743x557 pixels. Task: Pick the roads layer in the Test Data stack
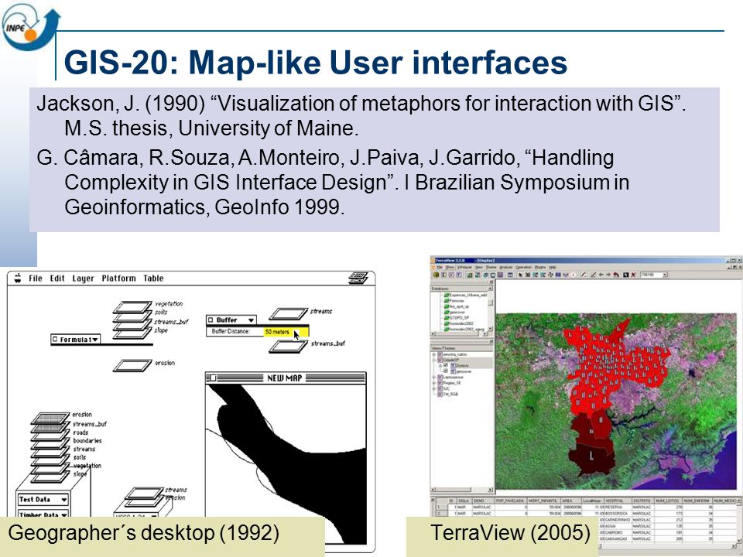(x=50, y=434)
